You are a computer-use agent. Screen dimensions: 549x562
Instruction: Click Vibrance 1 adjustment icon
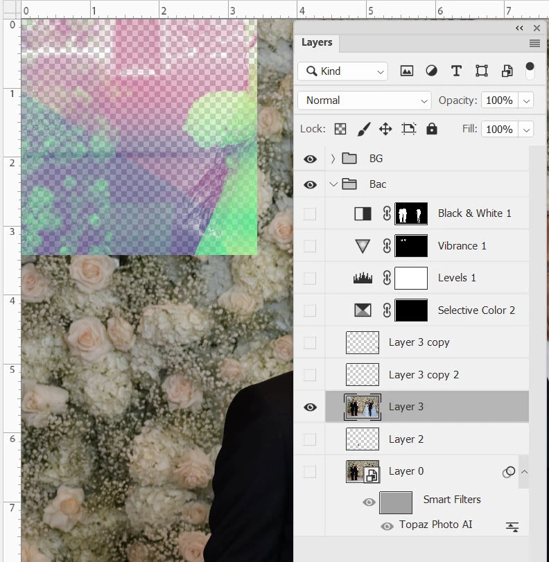(363, 246)
